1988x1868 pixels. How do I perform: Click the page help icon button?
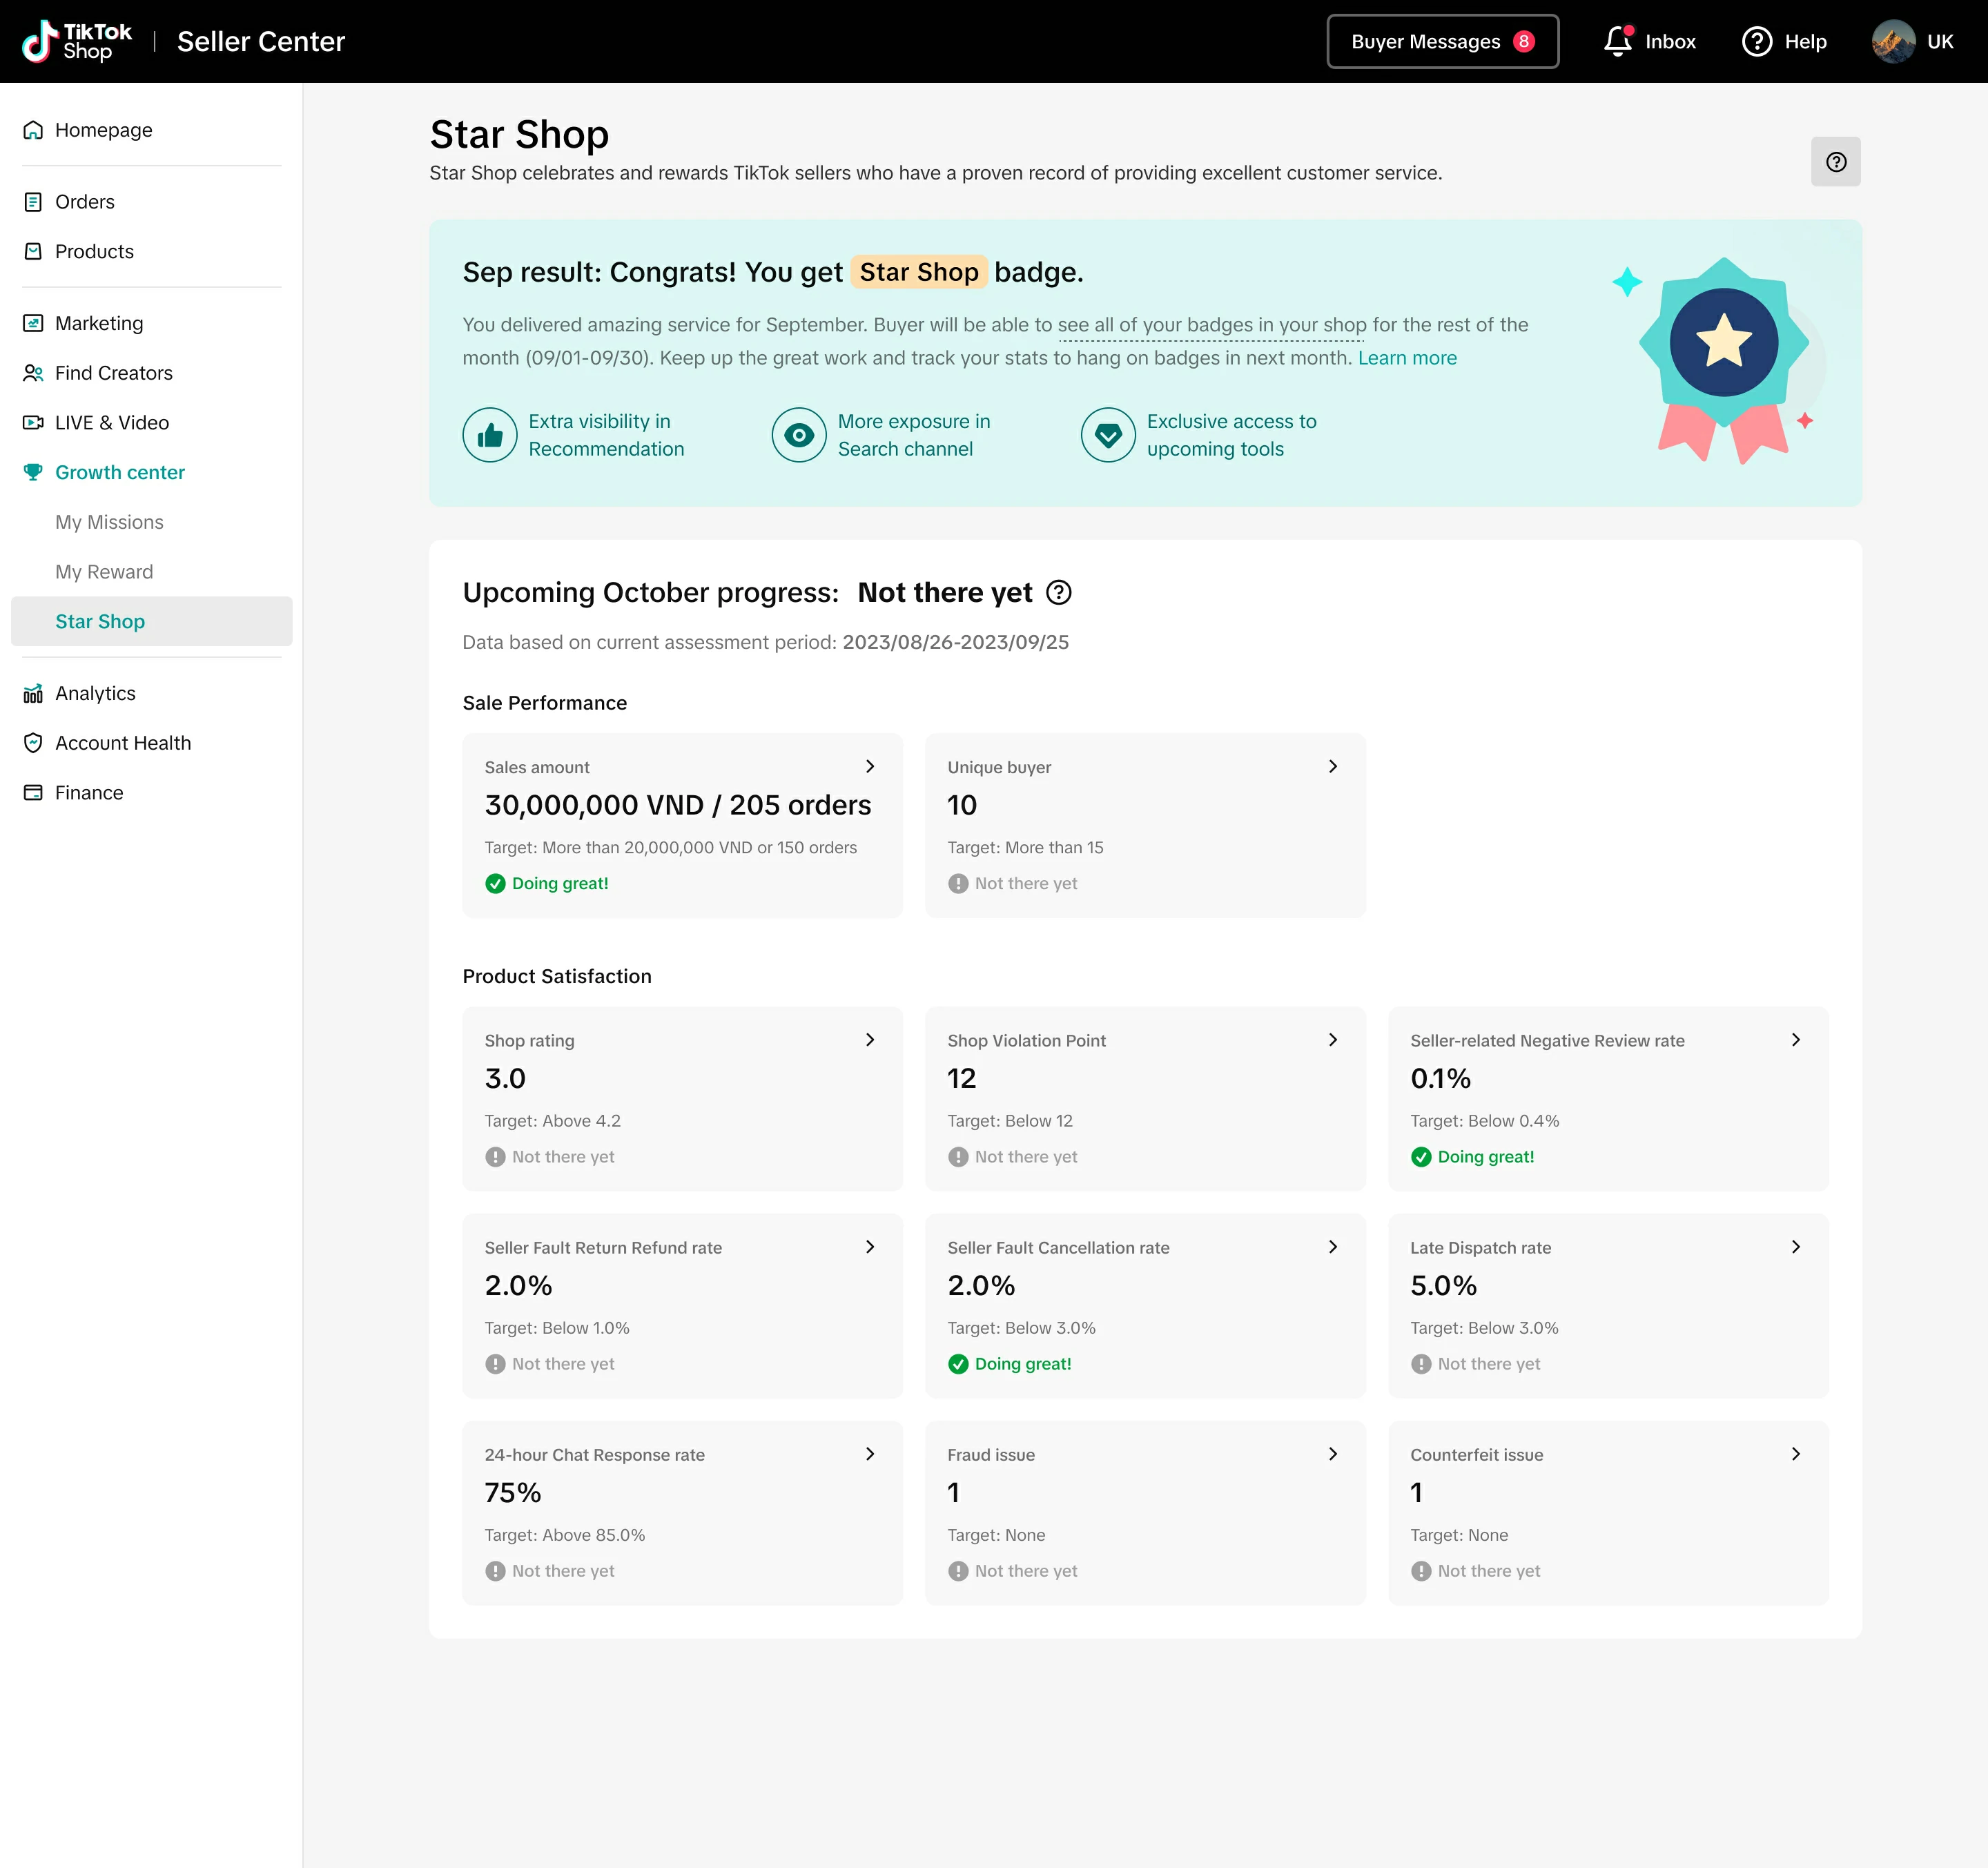[1835, 162]
